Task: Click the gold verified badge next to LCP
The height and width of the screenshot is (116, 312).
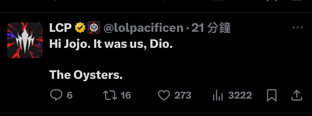Action: (80, 28)
